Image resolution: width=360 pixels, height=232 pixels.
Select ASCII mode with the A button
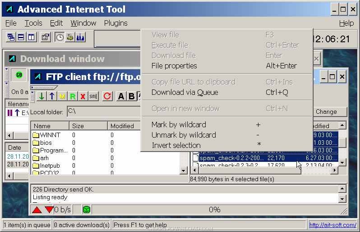tap(121, 96)
